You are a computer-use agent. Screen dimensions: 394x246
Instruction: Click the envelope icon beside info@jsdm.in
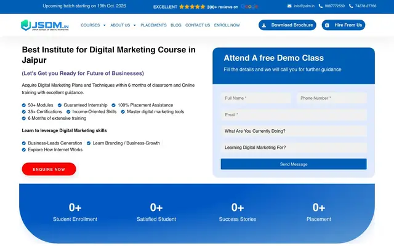(x=289, y=6)
